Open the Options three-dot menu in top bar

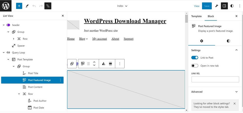240,6
